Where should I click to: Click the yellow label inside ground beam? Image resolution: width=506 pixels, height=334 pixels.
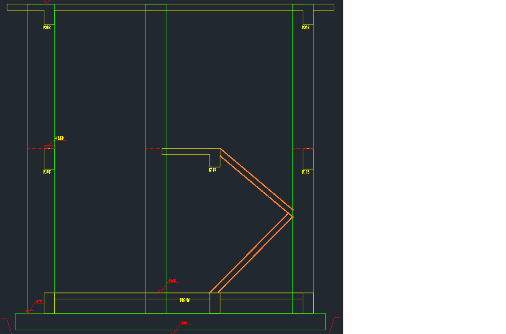tap(184, 300)
